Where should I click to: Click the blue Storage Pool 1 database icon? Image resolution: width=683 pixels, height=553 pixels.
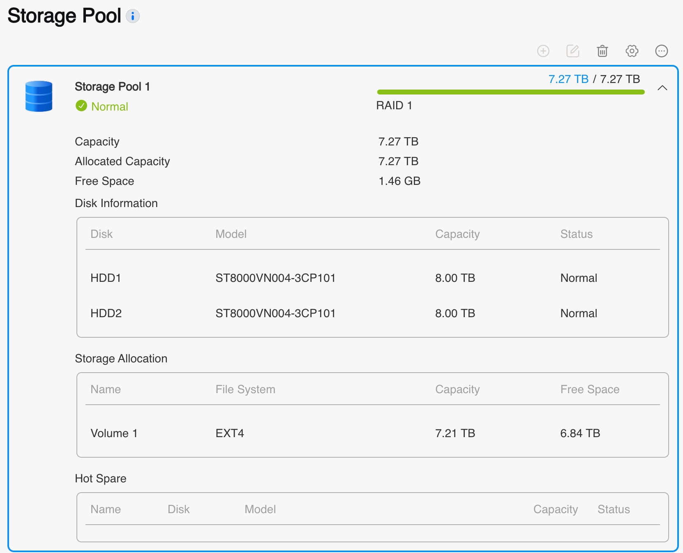(x=39, y=97)
